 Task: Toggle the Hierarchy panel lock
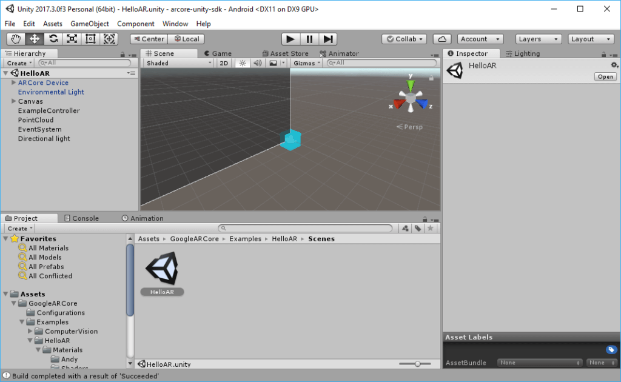coord(123,55)
